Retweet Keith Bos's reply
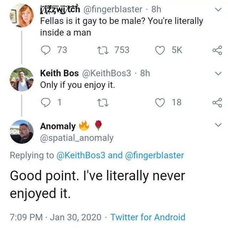This screenshot has width=228, height=231. click(x=106, y=102)
